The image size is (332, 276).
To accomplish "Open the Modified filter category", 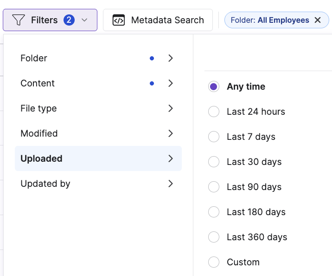I will point(39,133).
